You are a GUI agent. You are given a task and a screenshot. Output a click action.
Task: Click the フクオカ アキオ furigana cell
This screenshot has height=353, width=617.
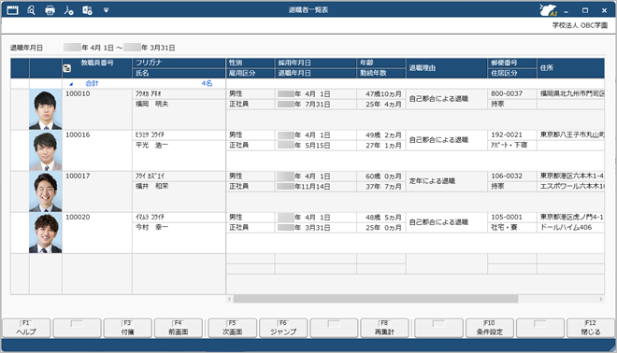[179, 94]
